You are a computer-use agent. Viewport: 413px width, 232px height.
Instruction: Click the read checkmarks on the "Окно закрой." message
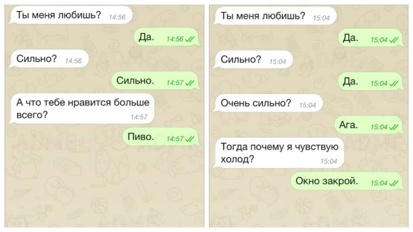tap(393, 183)
